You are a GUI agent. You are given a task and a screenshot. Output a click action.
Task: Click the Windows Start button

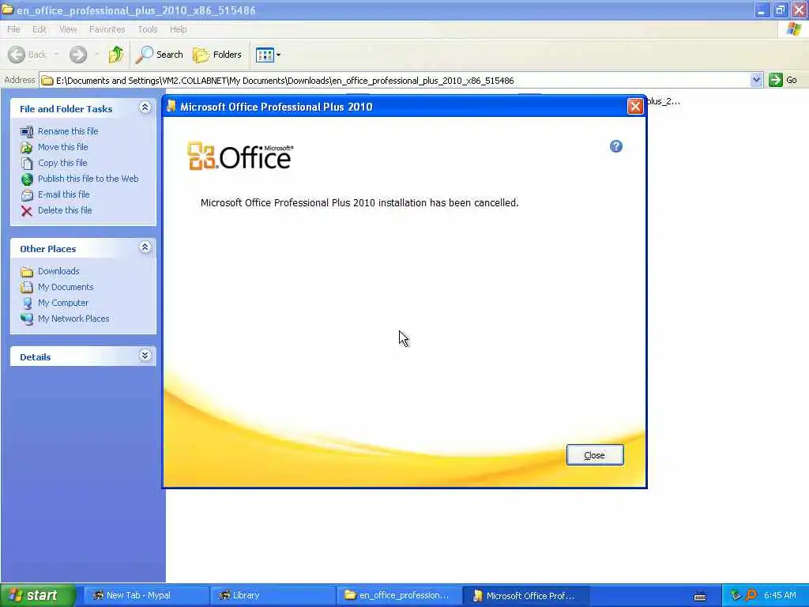[x=38, y=595]
